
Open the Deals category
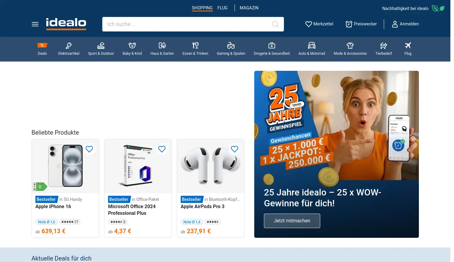42,49
